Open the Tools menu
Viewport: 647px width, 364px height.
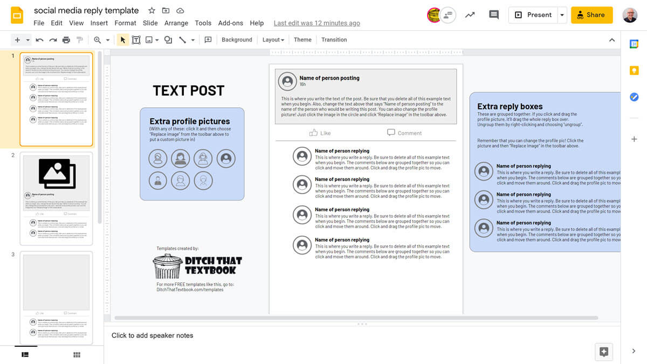pyautogui.click(x=203, y=23)
